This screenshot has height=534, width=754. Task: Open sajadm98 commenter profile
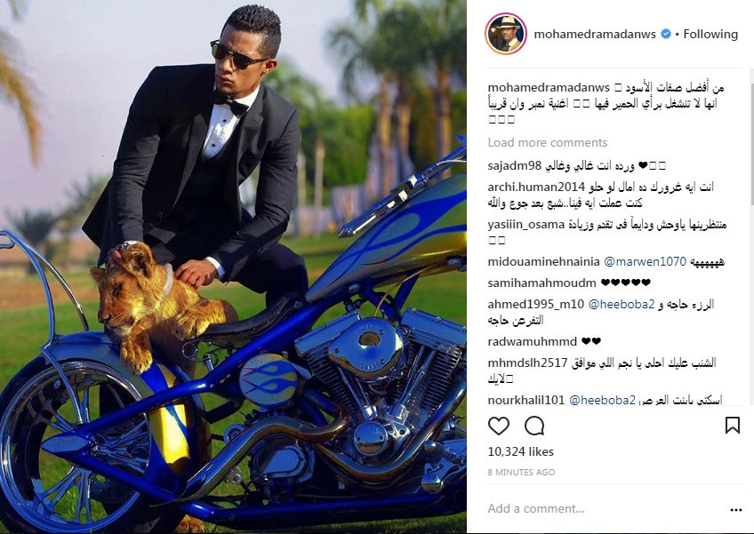click(x=514, y=166)
